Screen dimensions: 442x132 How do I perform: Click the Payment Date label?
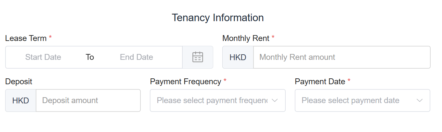pyautogui.click(x=320, y=82)
